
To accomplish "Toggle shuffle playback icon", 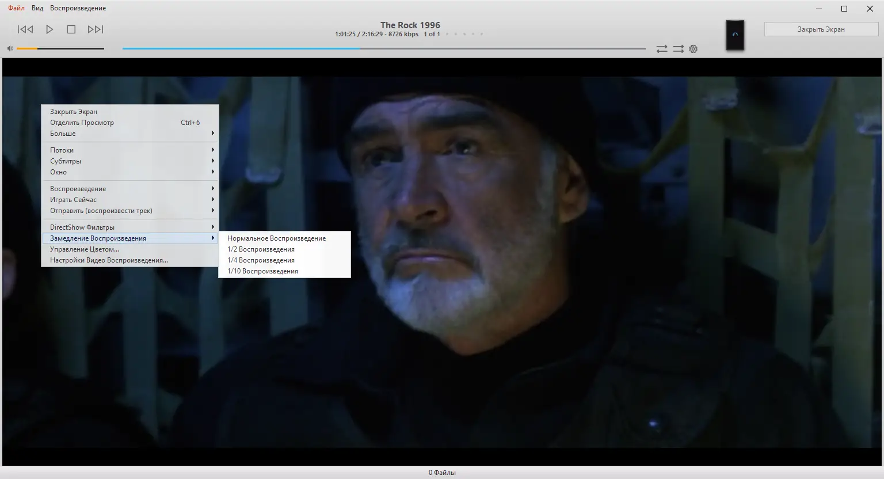I will 679,49.
